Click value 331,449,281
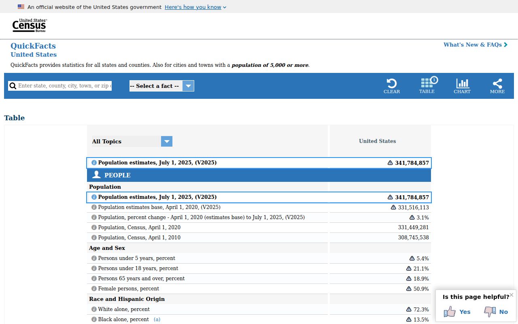Viewport: 518px width, 324px height. (414, 227)
